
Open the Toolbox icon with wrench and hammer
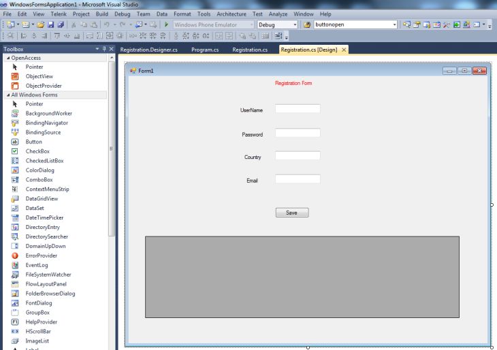(447, 24)
